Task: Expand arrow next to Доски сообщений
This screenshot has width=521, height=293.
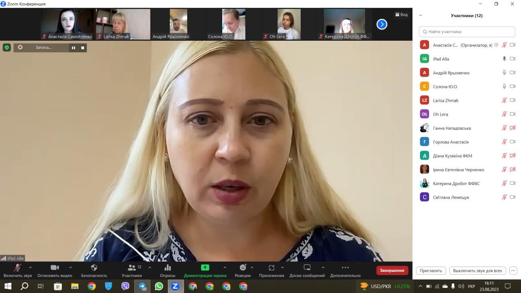Action: coord(323,268)
